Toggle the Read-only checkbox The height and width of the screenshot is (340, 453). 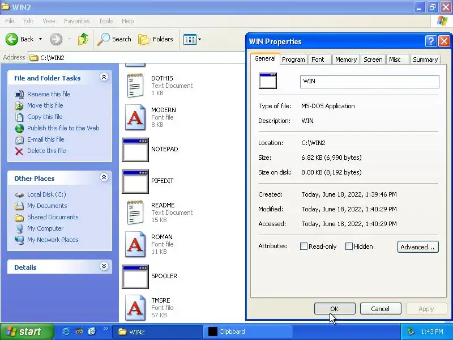(x=304, y=246)
